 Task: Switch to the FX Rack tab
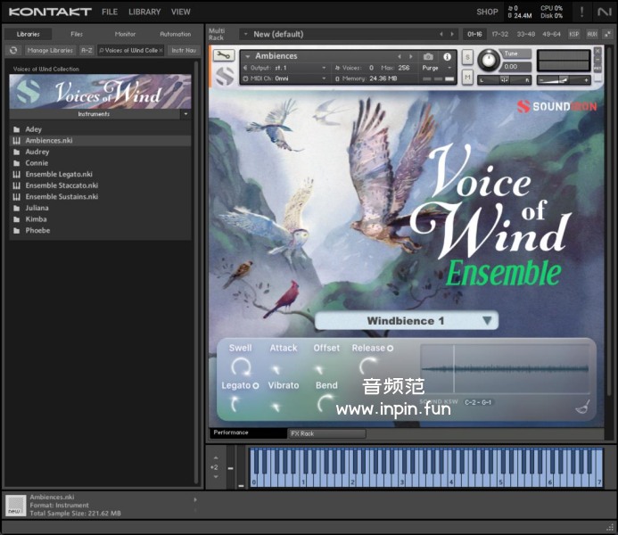(301, 433)
